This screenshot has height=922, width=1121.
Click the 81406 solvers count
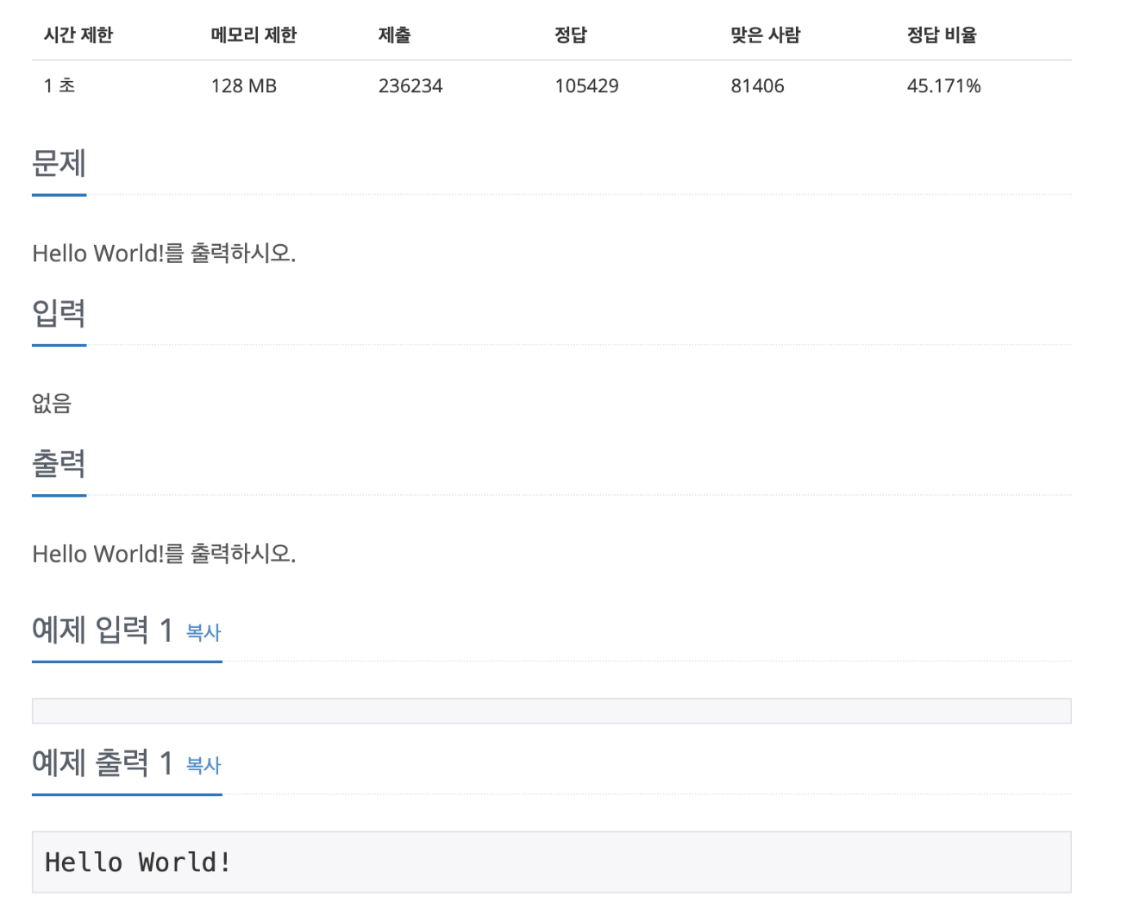757,86
